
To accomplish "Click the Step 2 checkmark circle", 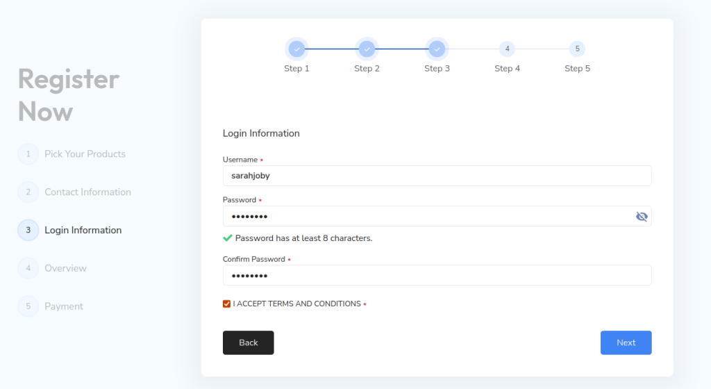I will coord(367,49).
